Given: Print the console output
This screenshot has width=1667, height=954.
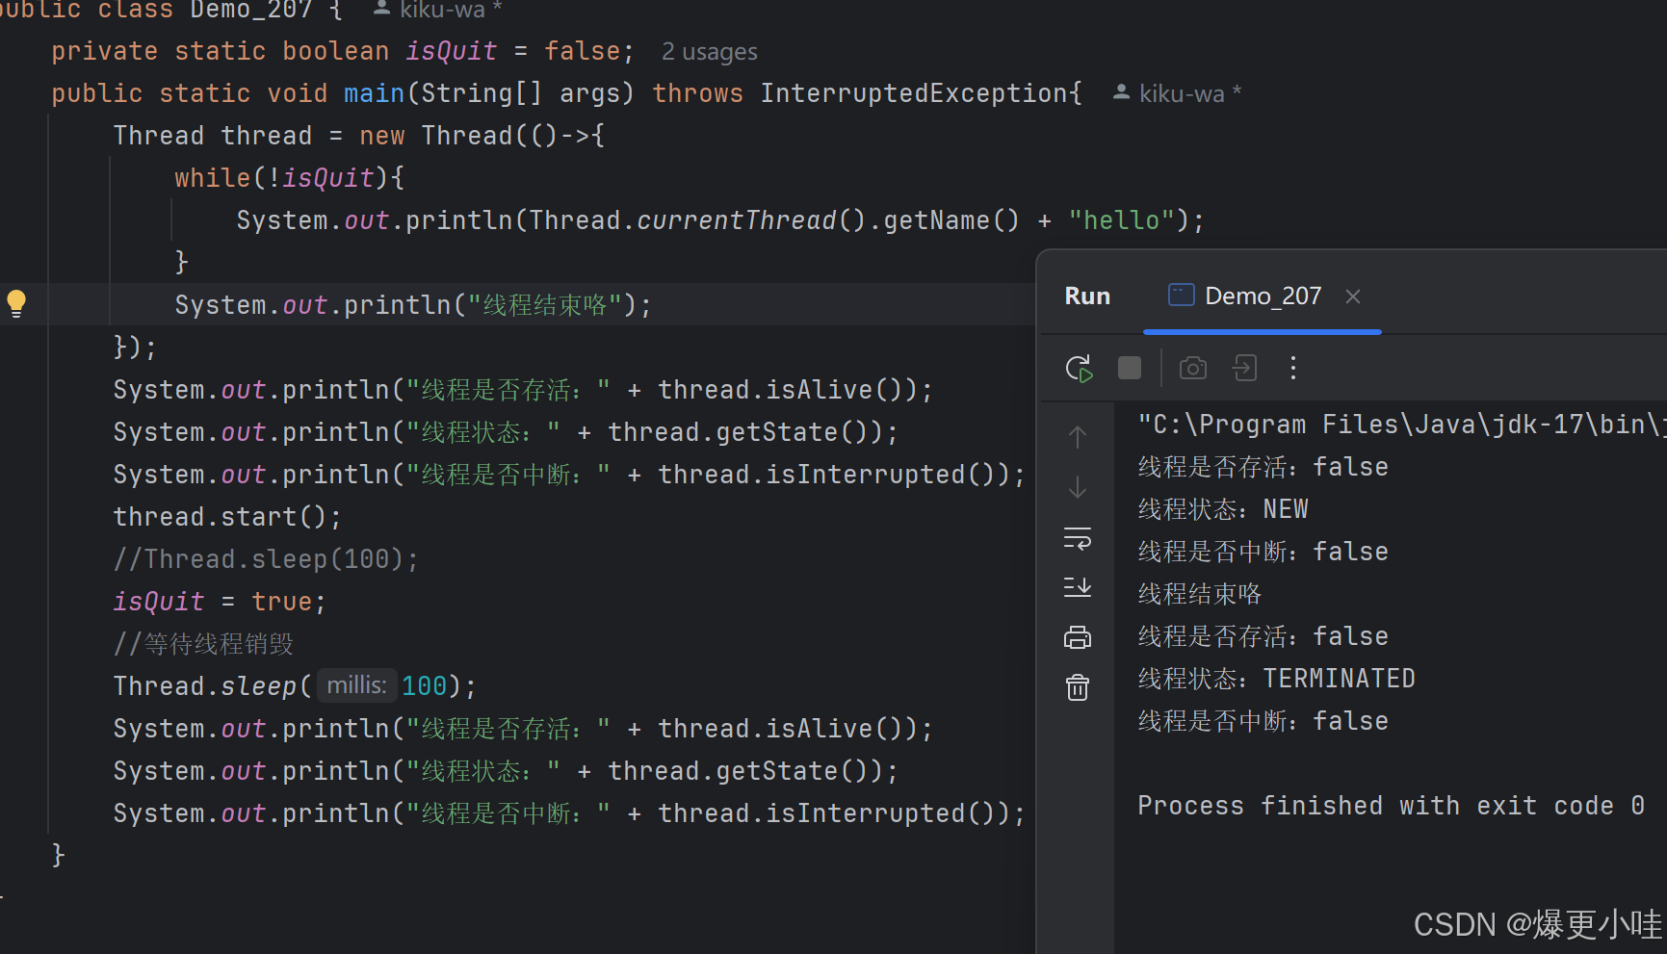Looking at the screenshot, I should click(x=1078, y=636).
